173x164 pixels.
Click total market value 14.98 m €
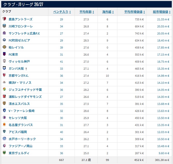pyautogui.click(x=163, y=76)
